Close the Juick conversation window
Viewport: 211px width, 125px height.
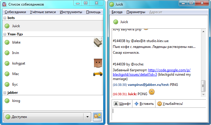(202, 3)
